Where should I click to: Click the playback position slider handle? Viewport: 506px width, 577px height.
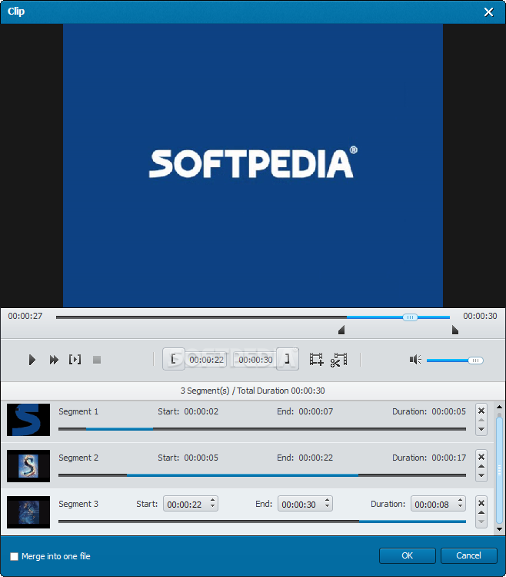[x=410, y=317]
